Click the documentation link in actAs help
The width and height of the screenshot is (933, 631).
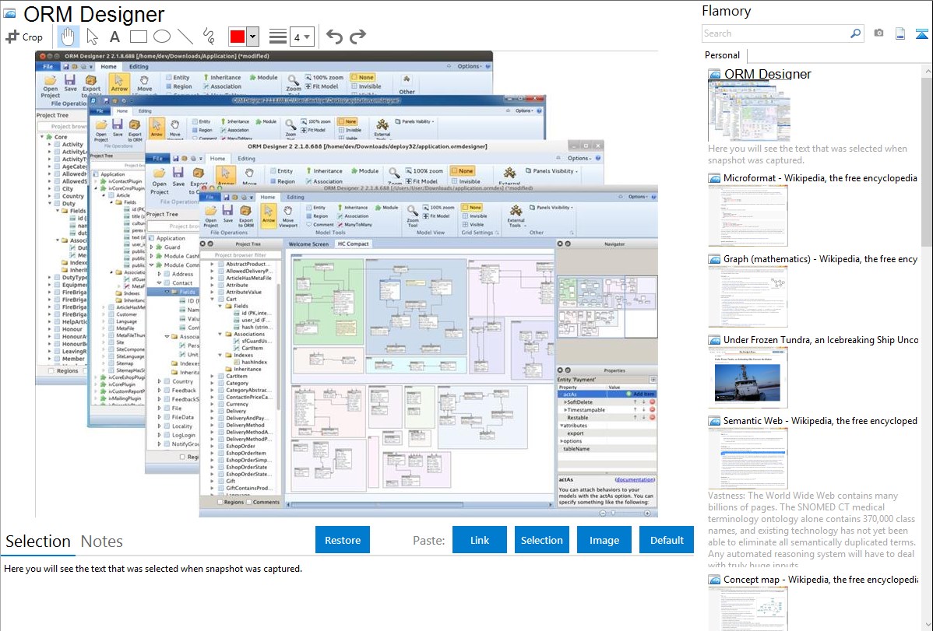[635, 479]
